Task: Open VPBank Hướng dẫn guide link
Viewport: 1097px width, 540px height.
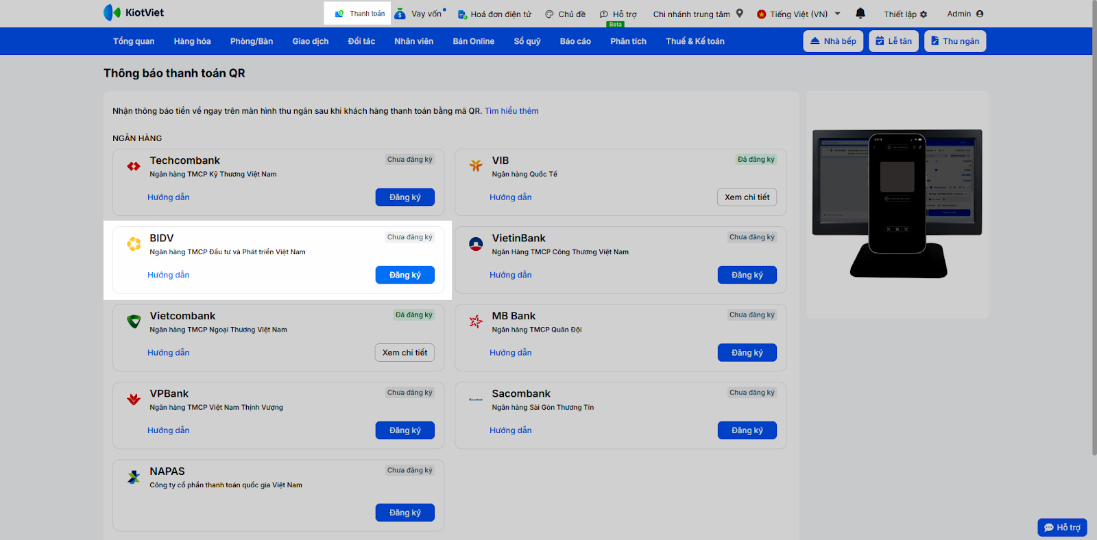Action: click(x=169, y=430)
